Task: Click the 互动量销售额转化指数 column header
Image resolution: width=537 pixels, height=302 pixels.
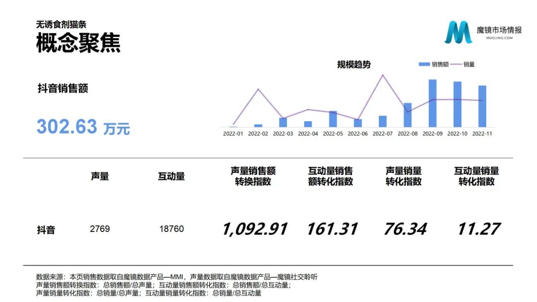Action: pyautogui.click(x=330, y=176)
